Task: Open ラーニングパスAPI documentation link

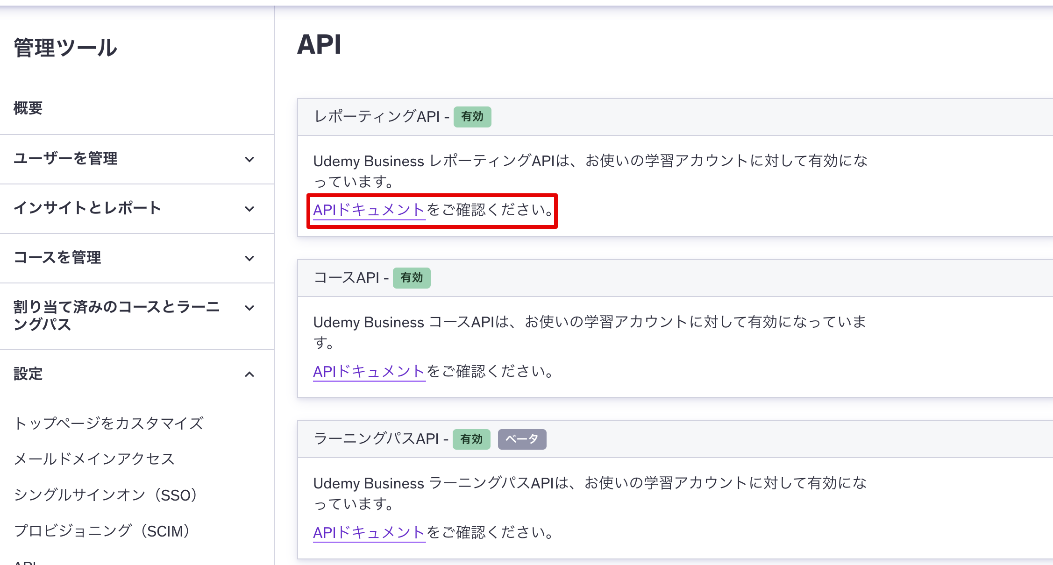Action: (369, 533)
